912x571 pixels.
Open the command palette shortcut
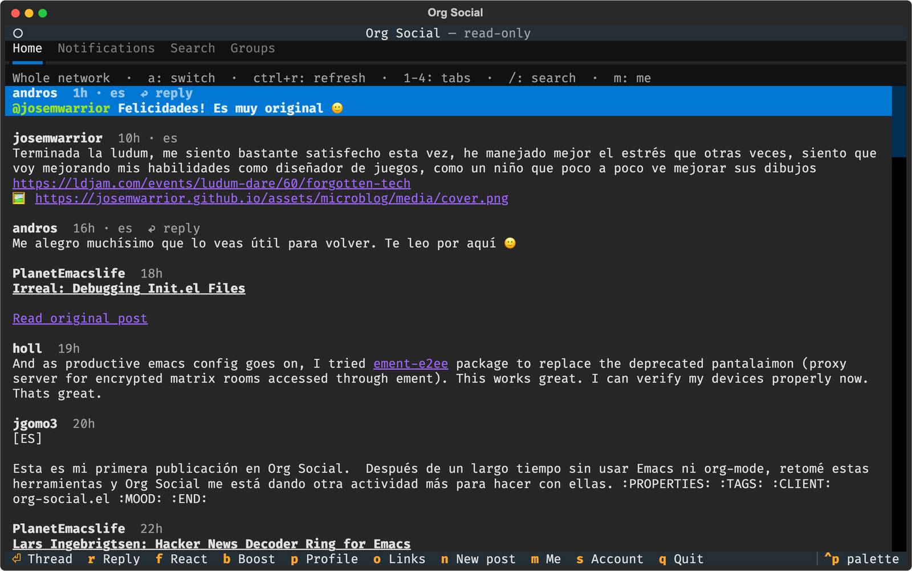click(x=861, y=559)
